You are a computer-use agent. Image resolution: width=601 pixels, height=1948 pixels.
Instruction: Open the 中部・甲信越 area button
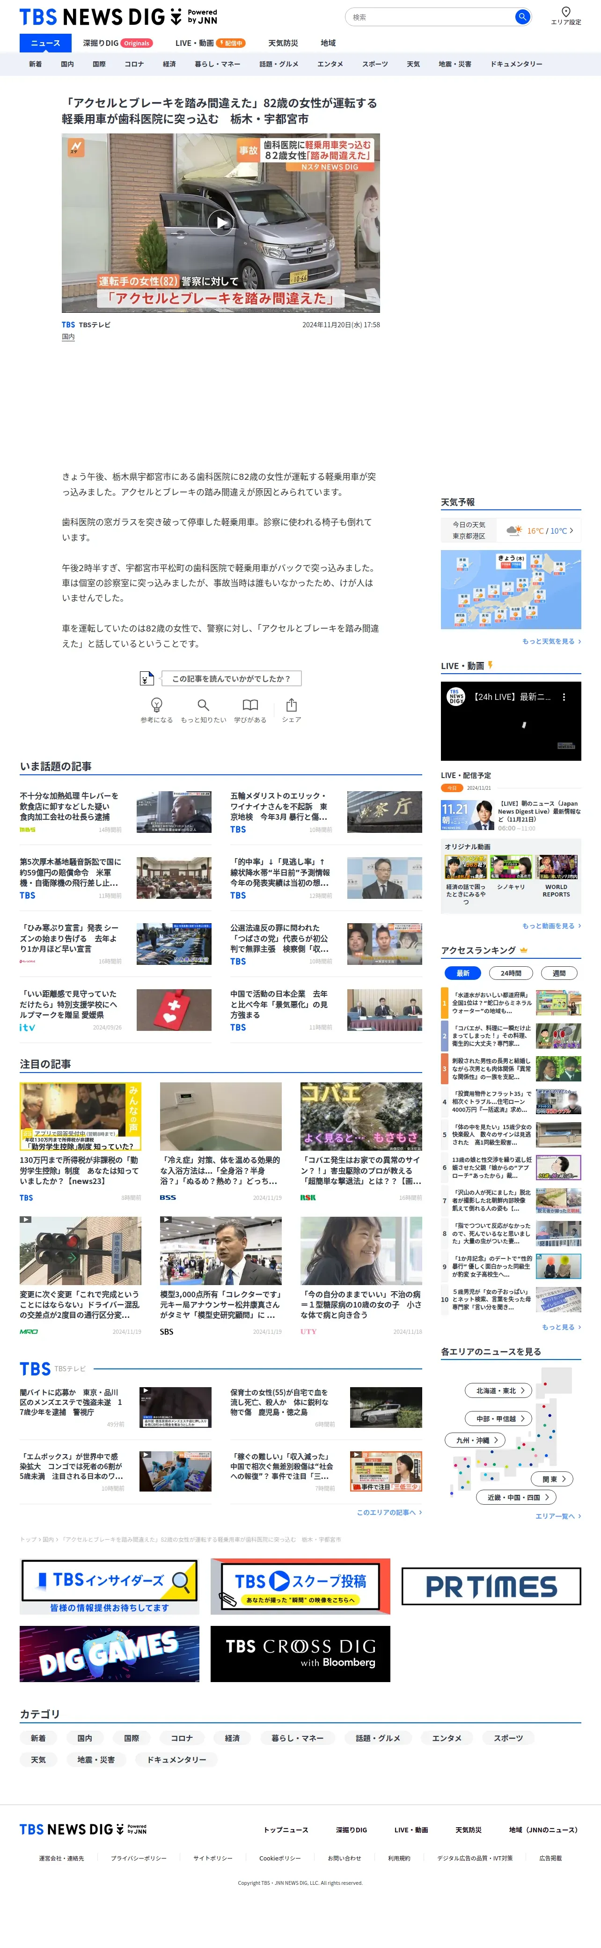[x=499, y=1419]
